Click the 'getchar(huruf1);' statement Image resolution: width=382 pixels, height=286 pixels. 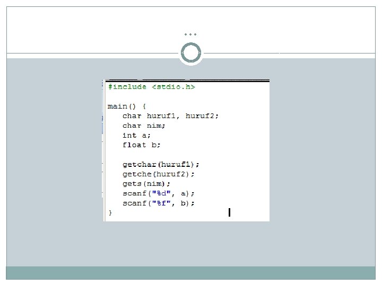coord(161,165)
